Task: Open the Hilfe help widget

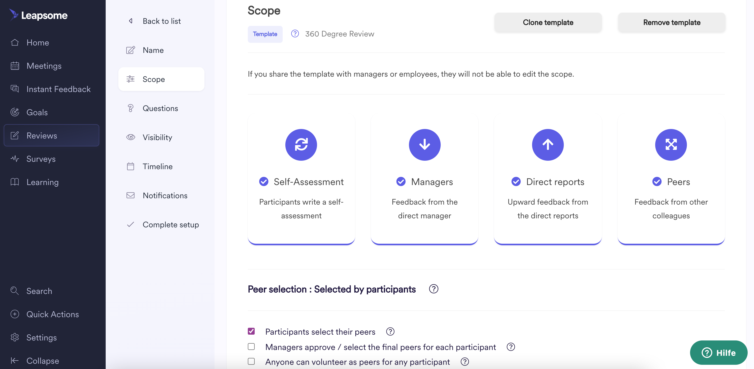Action: tap(719, 353)
